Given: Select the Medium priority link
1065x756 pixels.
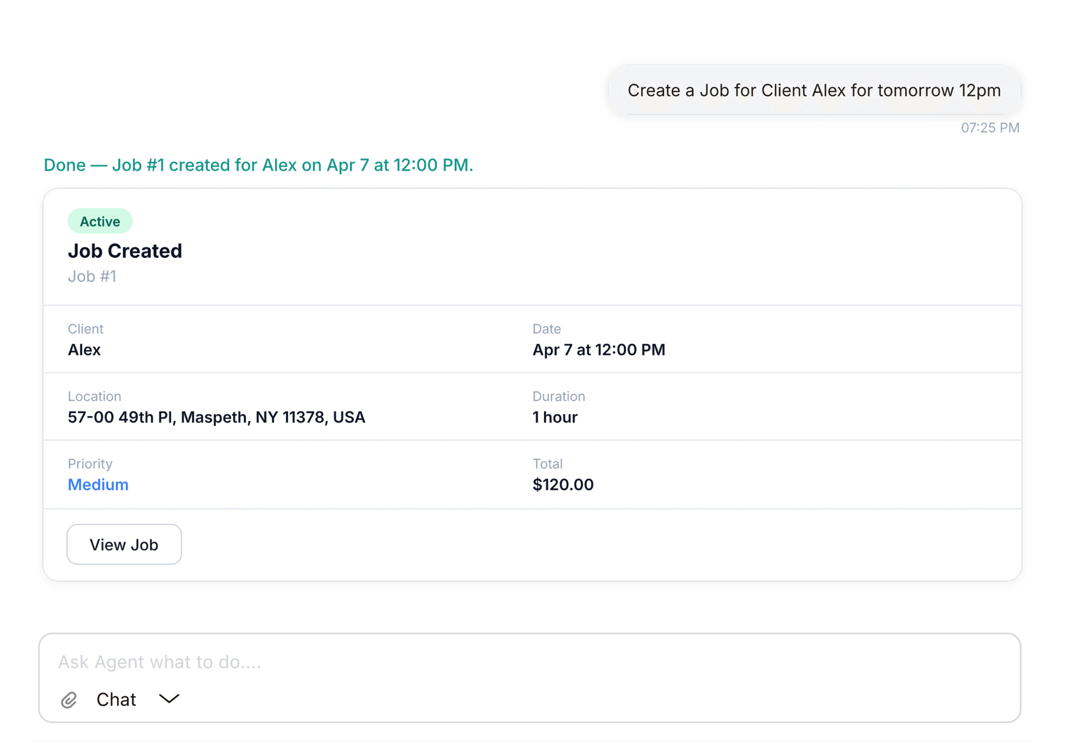Looking at the screenshot, I should tap(98, 485).
